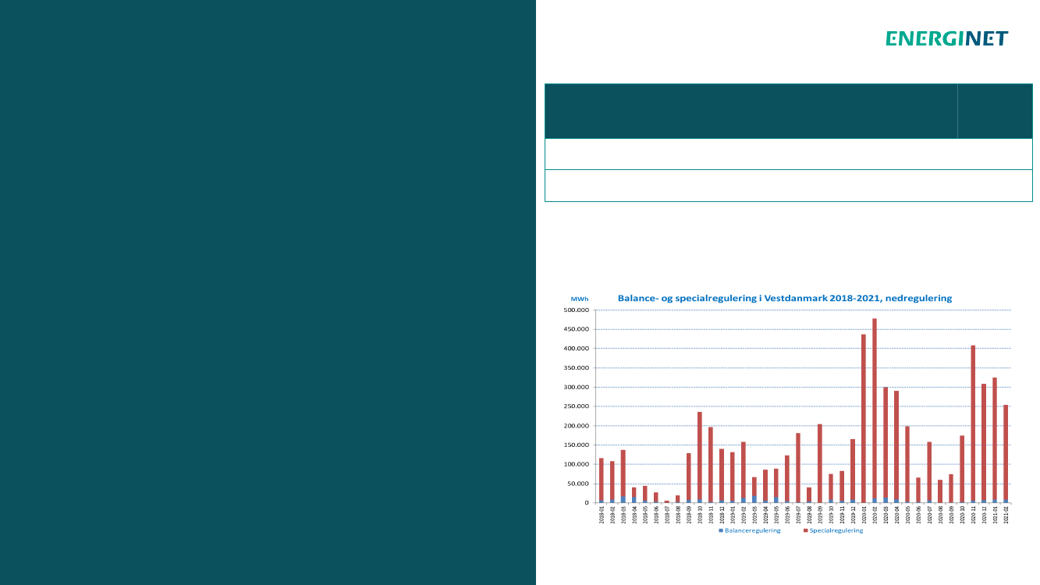Click the 2020-11 bar in chart

point(973,424)
